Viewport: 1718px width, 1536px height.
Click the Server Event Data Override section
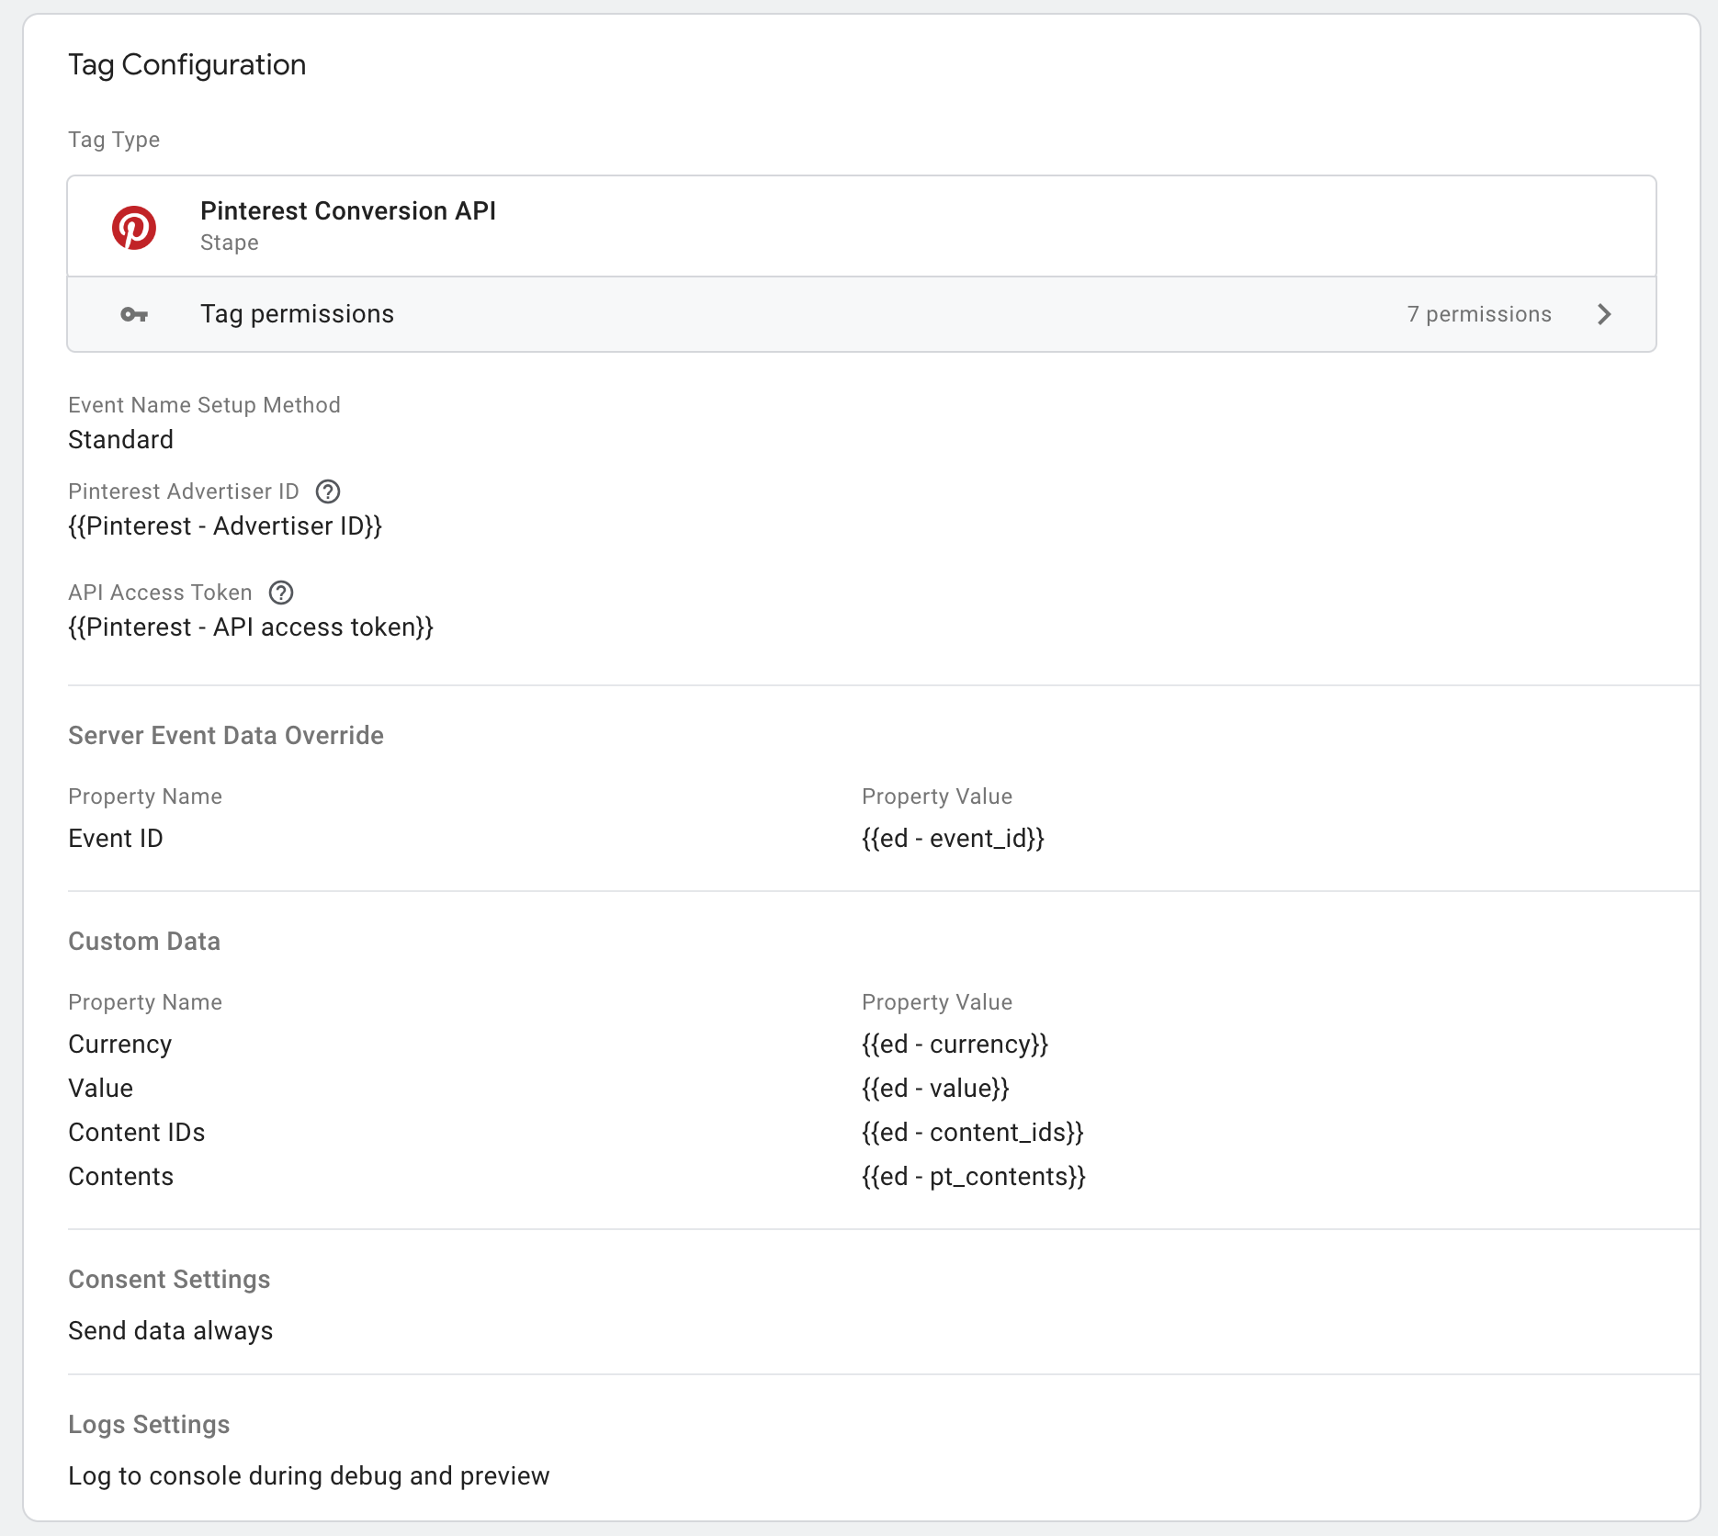point(226,736)
